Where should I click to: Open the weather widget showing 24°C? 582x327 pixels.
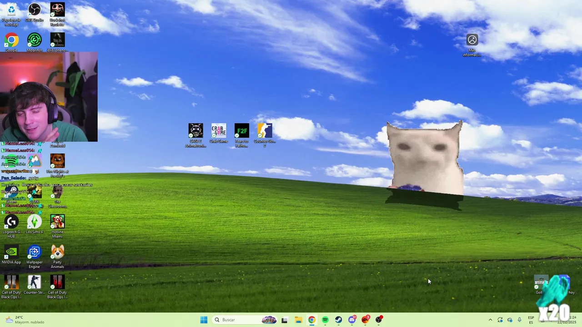pyautogui.click(x=25, y=320)
